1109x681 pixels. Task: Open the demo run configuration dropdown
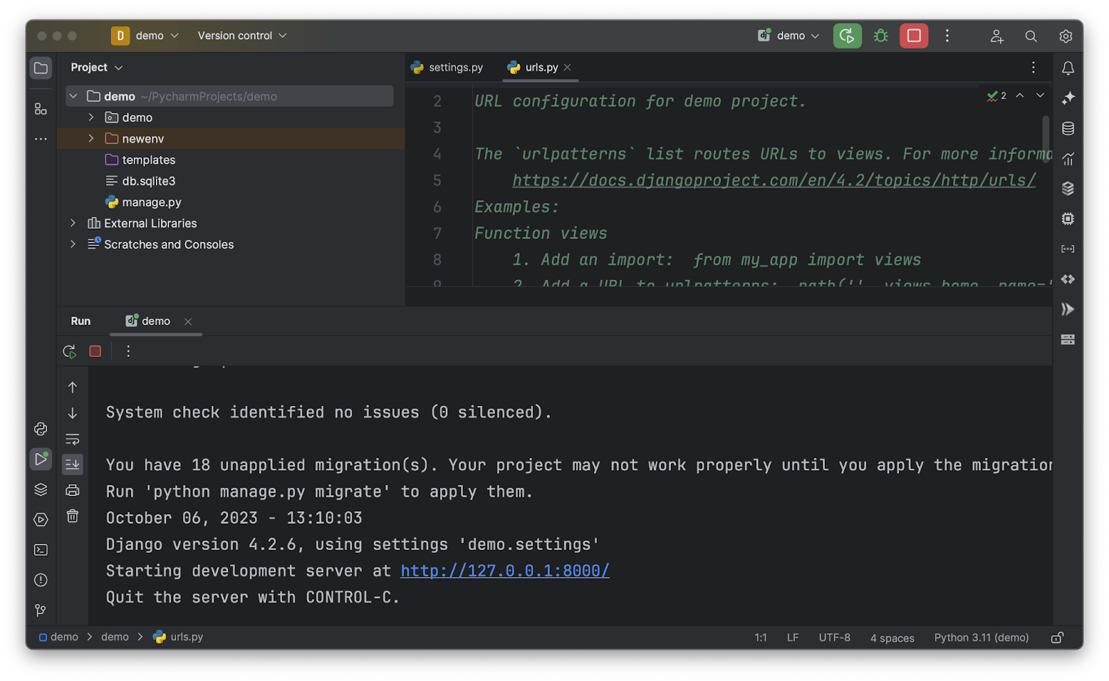(x=789, y=35)
